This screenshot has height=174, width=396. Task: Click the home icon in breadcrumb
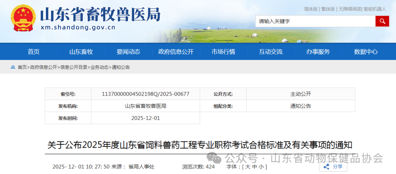(x=12, y=67)
